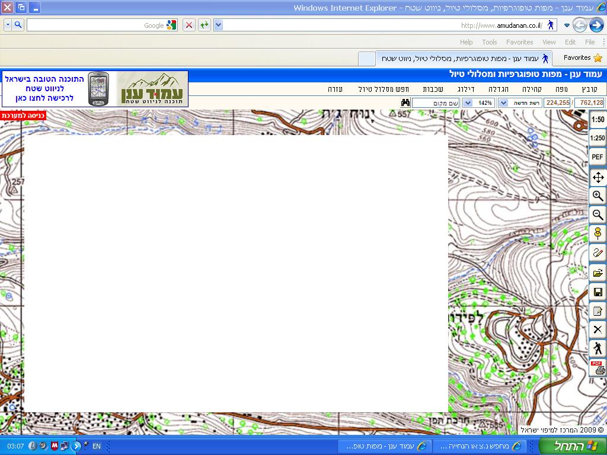The width and height of the screenshot is (607, 455).
Task: Click the open folder icon
Action: click(598, 273)
